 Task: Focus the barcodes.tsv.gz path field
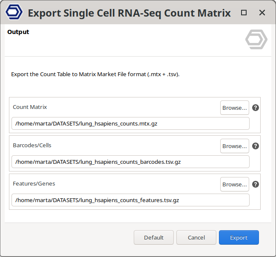click(x=130, y=162)
